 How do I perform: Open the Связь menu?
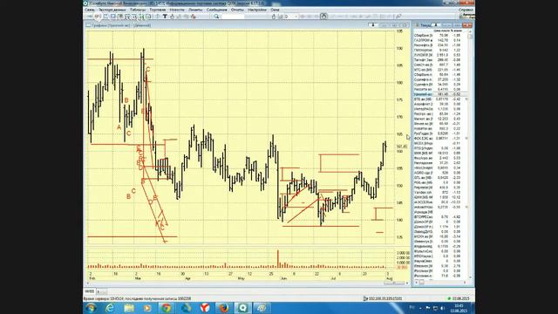pos(90,10)
